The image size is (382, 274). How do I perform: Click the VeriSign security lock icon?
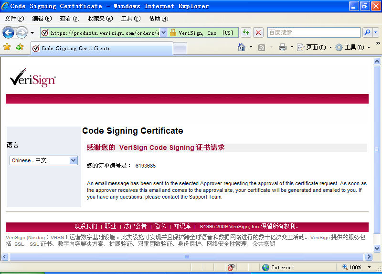173,32
